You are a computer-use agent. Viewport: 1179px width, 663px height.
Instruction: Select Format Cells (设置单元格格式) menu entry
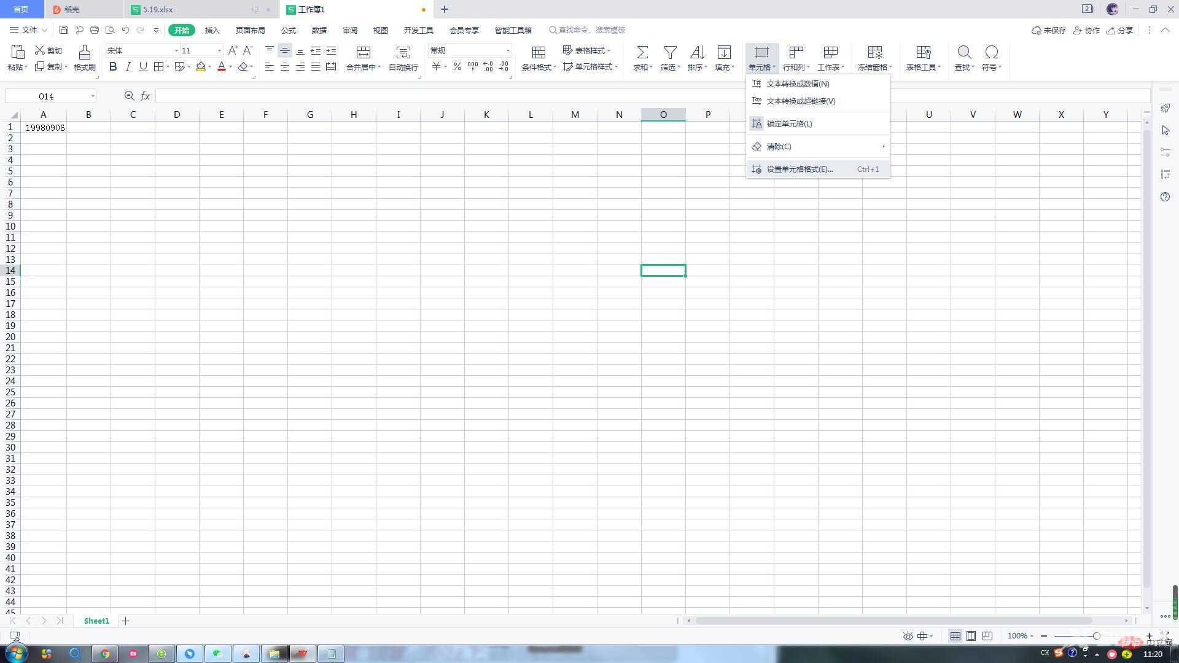[800, 169]
